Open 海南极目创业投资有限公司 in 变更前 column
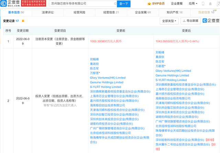 click(x=108, y=105)
